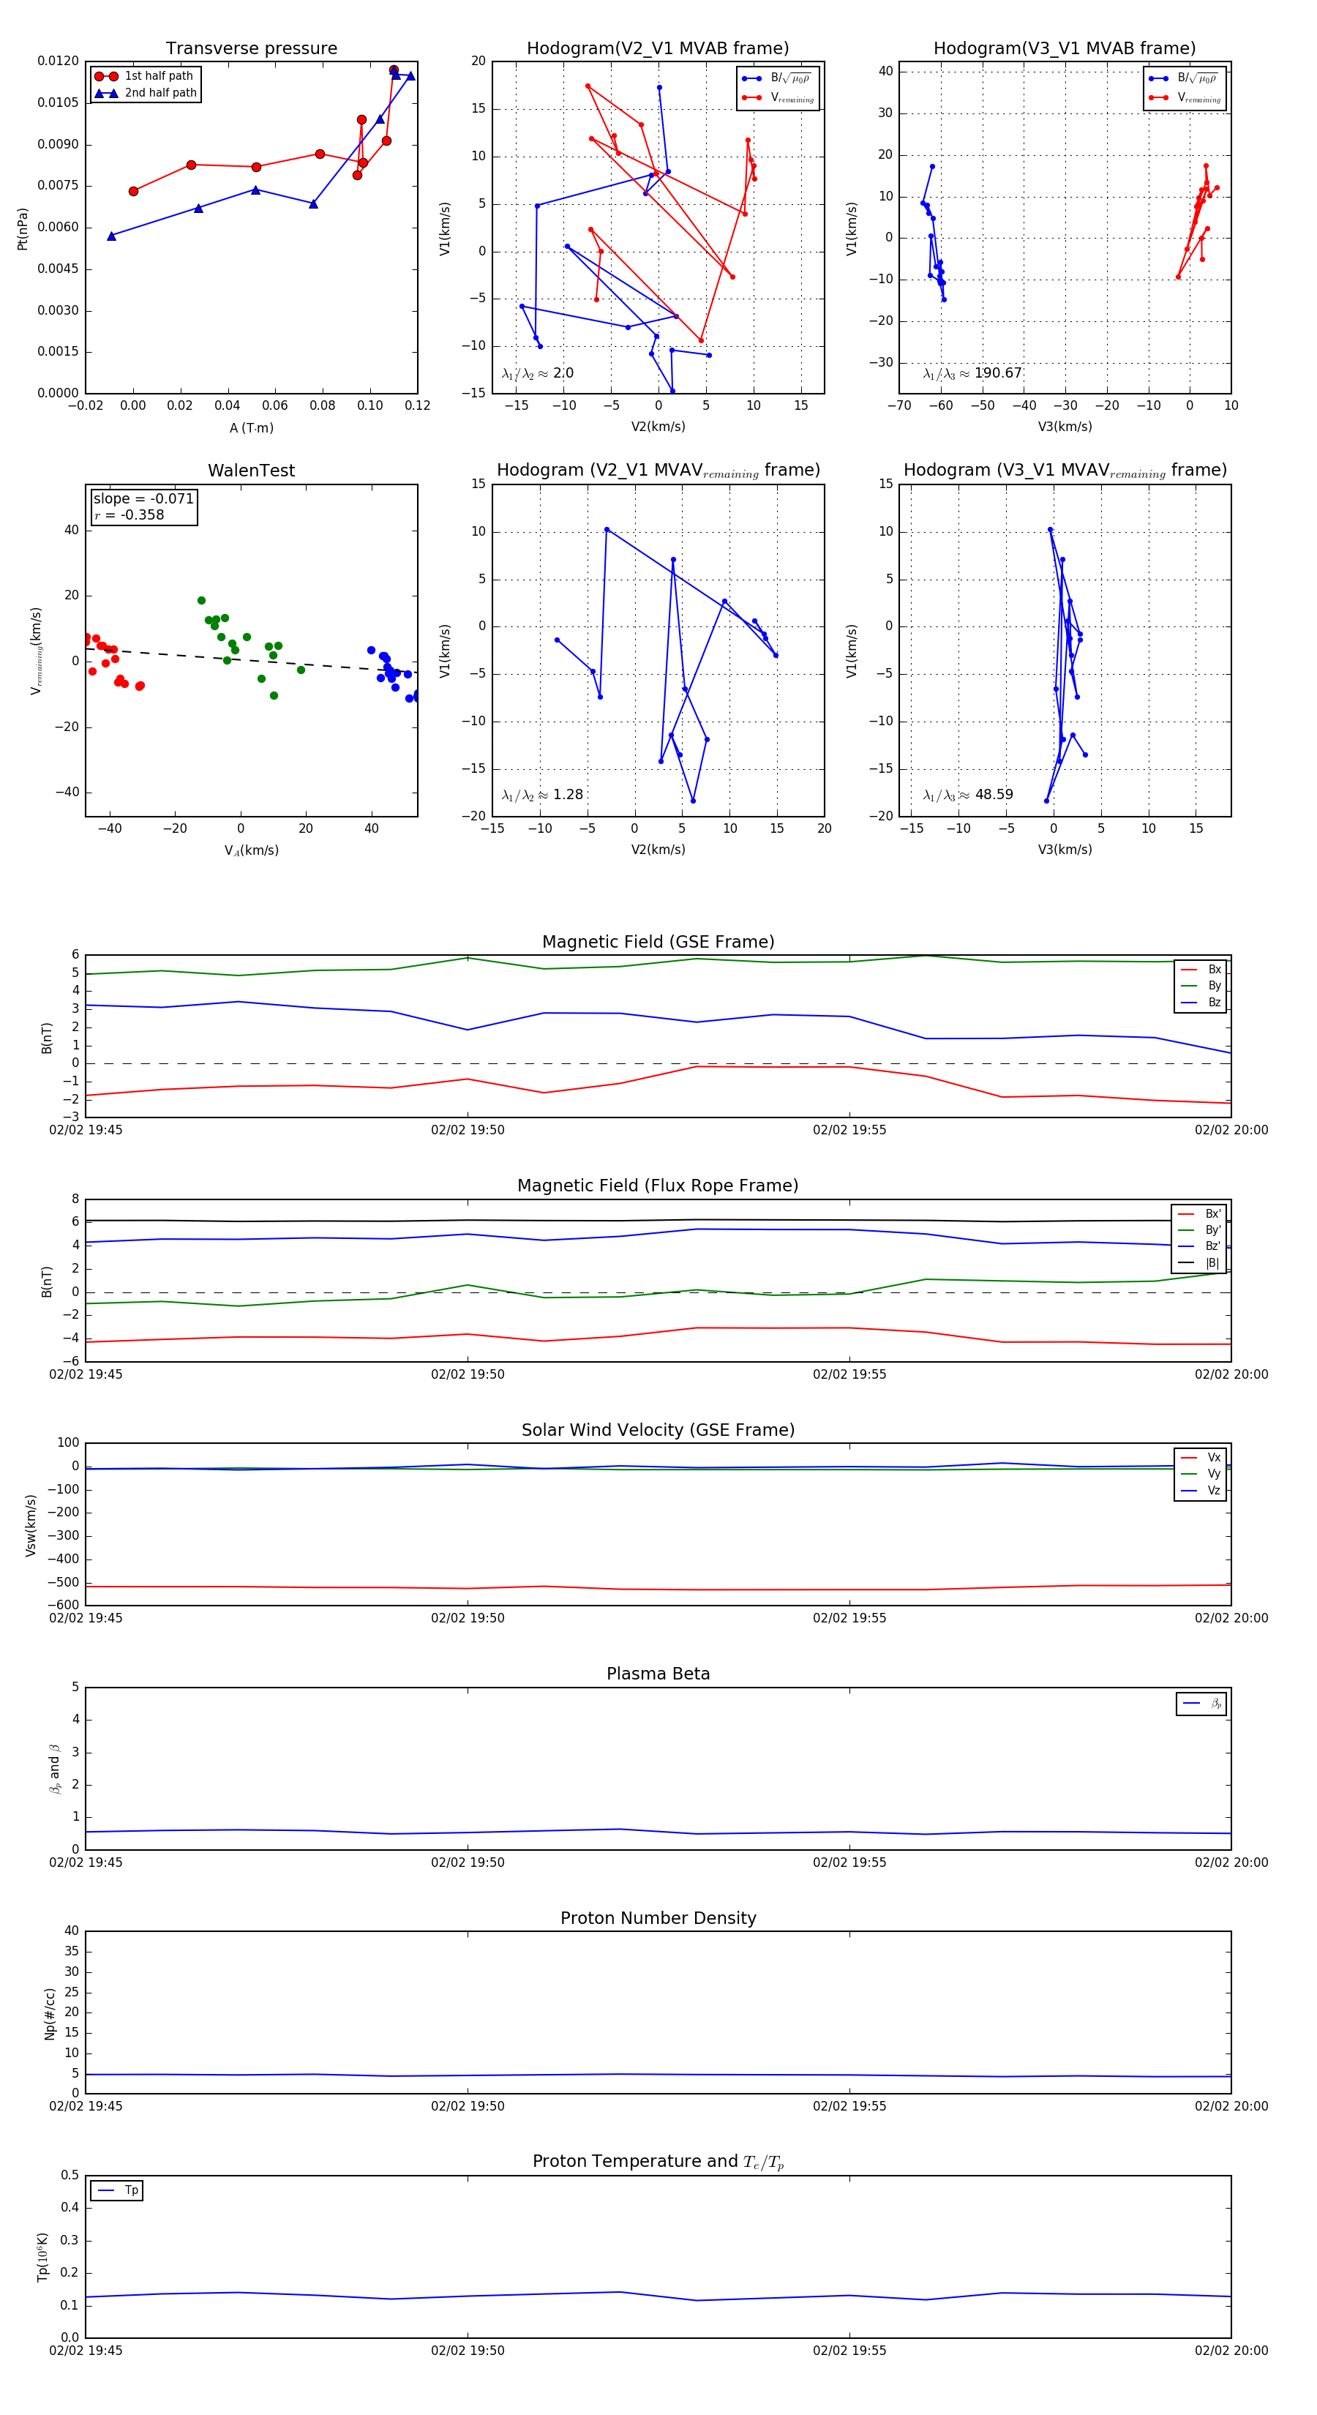1317x2415 pixels.
Task: Select the "2nd half path" legend entry
Action: [146, 93]
